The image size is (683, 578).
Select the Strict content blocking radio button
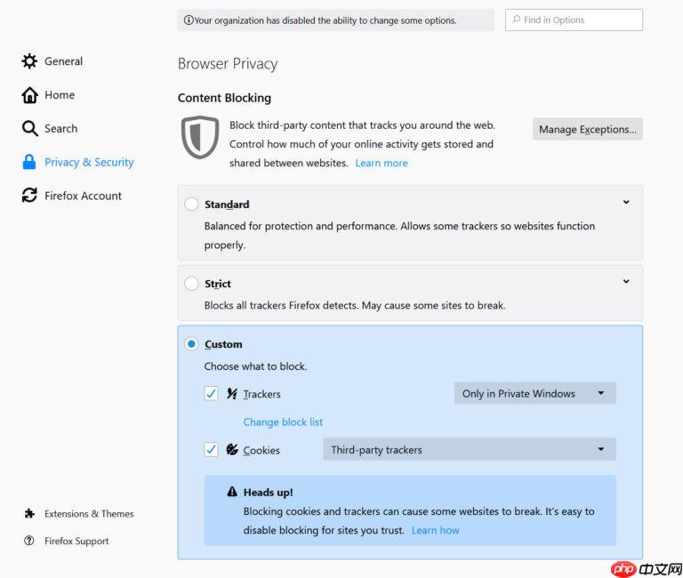pyautogui.click(x=191, y=283)
